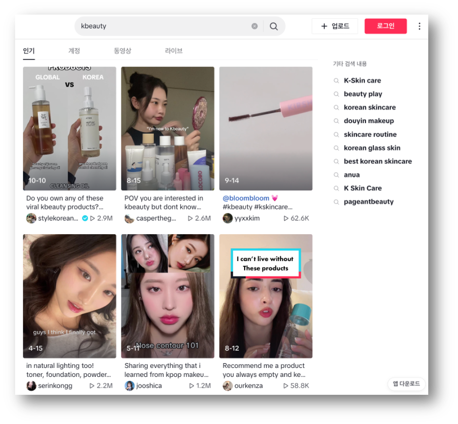This screenshot has height=424, width=458.
Task: Open the skincare routine suggestion
Action: (x=370, y=134)
